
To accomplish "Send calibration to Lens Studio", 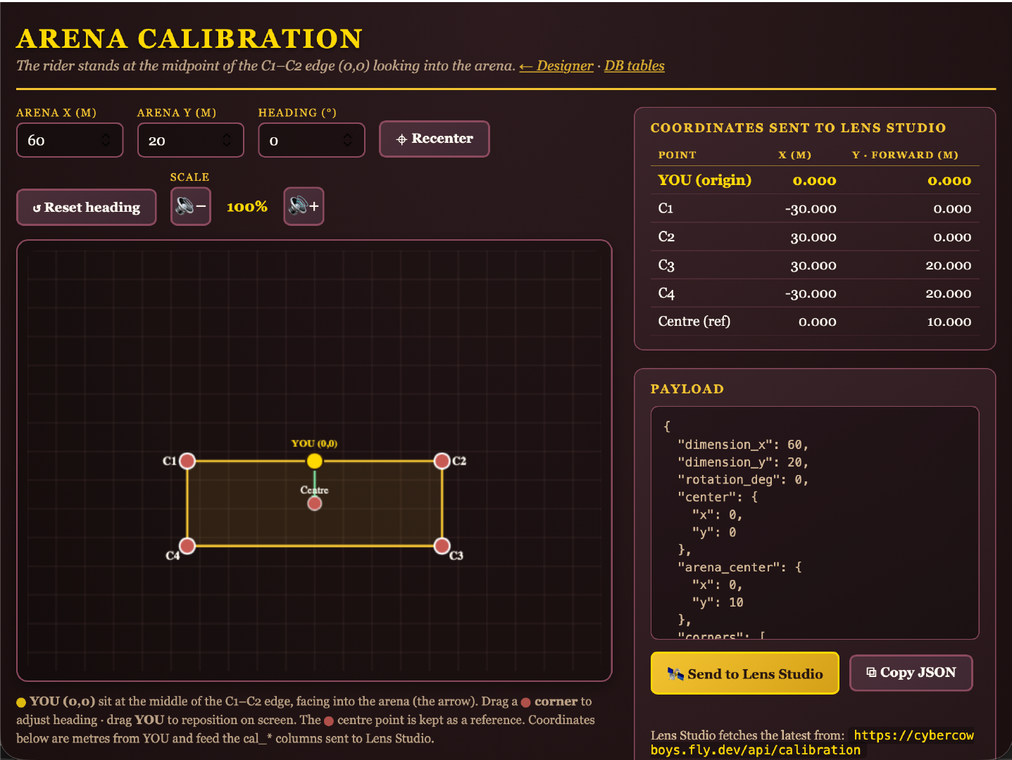I will tap(744, 673).
